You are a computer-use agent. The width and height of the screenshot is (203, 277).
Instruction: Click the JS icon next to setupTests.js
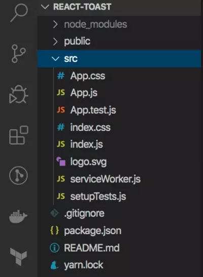click(x=61, y=196)
